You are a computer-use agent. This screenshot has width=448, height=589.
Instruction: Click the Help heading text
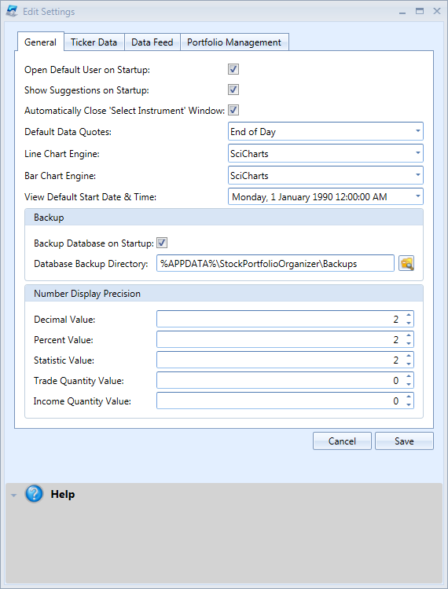click(63, 494)
